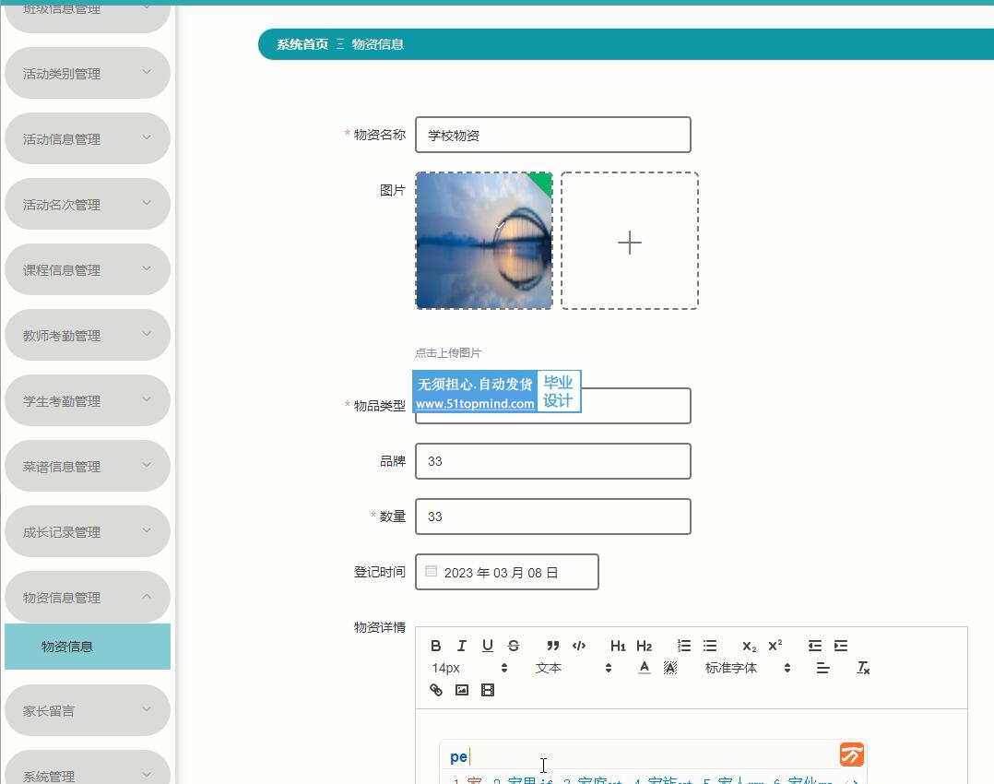Screen dimensions: 994x784
Task: Expand 课程信息管理 sidebar menu
Action: pyautogui.click(x=88, y=269)
